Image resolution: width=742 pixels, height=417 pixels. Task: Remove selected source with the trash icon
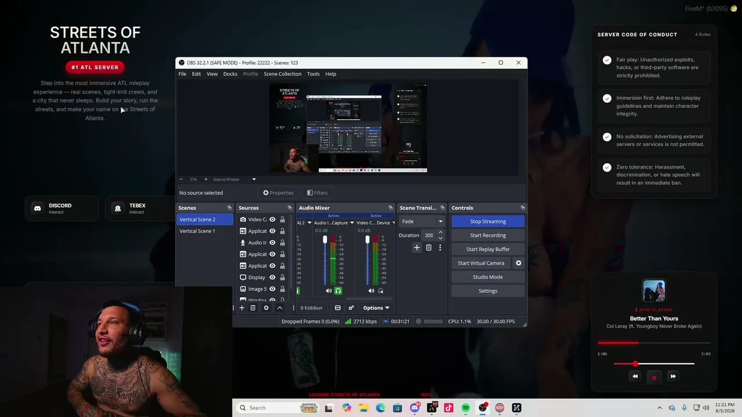coord(253,308)
